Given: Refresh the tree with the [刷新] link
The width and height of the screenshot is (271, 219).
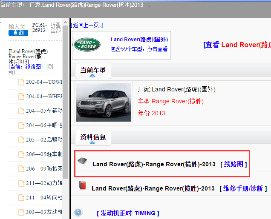Looking at the screenshot, I should coord(31,69).
